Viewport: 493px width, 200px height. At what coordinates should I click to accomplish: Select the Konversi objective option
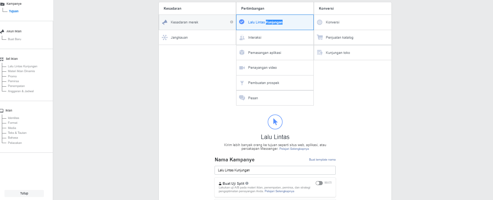352,22
